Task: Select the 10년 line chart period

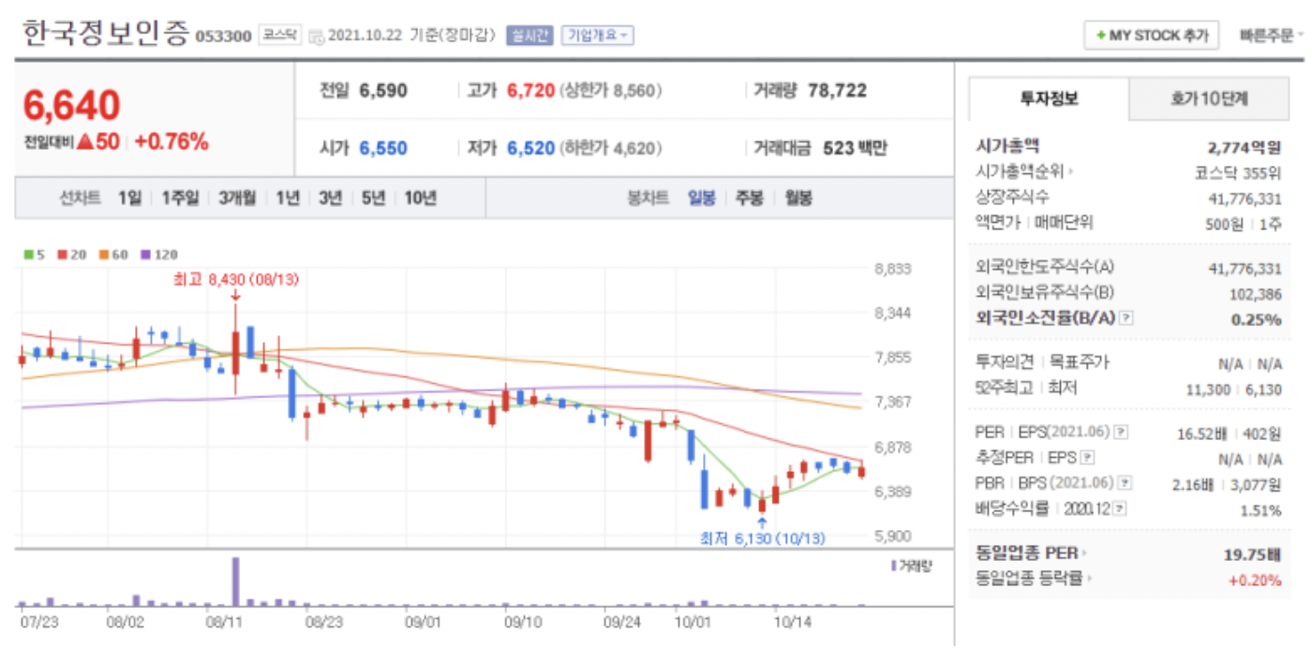Action: click(x=420, y=198)
